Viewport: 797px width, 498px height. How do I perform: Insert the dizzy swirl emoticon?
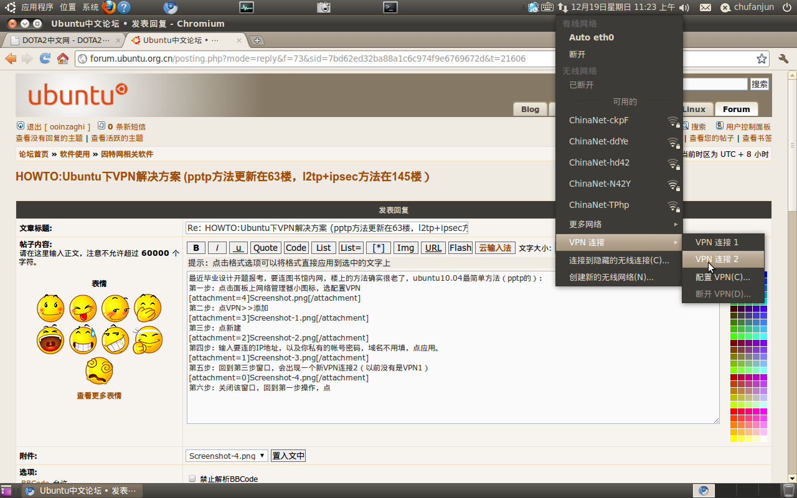click(99, 370)
